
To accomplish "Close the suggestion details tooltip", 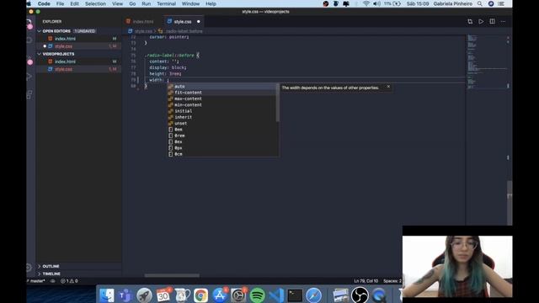I will pos(388,87).
